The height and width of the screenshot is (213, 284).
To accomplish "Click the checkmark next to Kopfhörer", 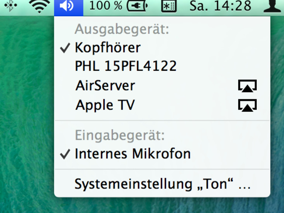I will tap(65, 48).
